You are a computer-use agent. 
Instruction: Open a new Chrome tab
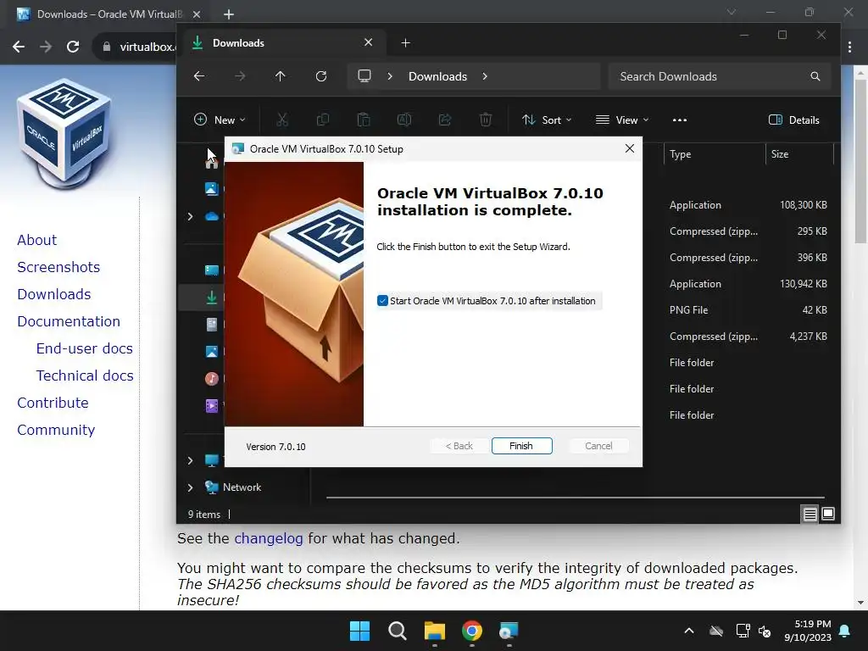tap(229, 14)
